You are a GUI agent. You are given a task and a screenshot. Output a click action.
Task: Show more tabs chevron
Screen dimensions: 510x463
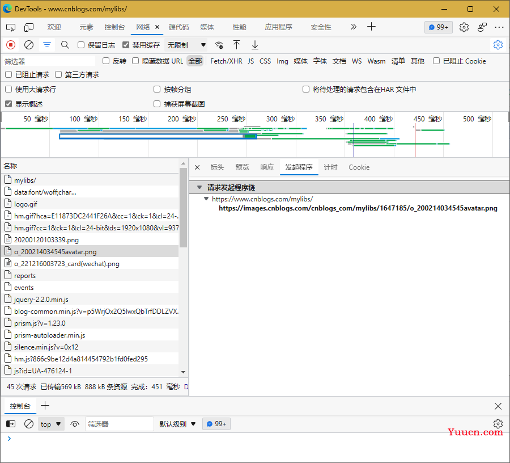click(x=354, y=27)
